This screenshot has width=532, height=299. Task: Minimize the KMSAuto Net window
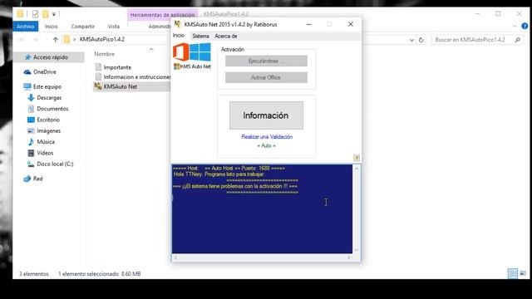coord(308,24)
